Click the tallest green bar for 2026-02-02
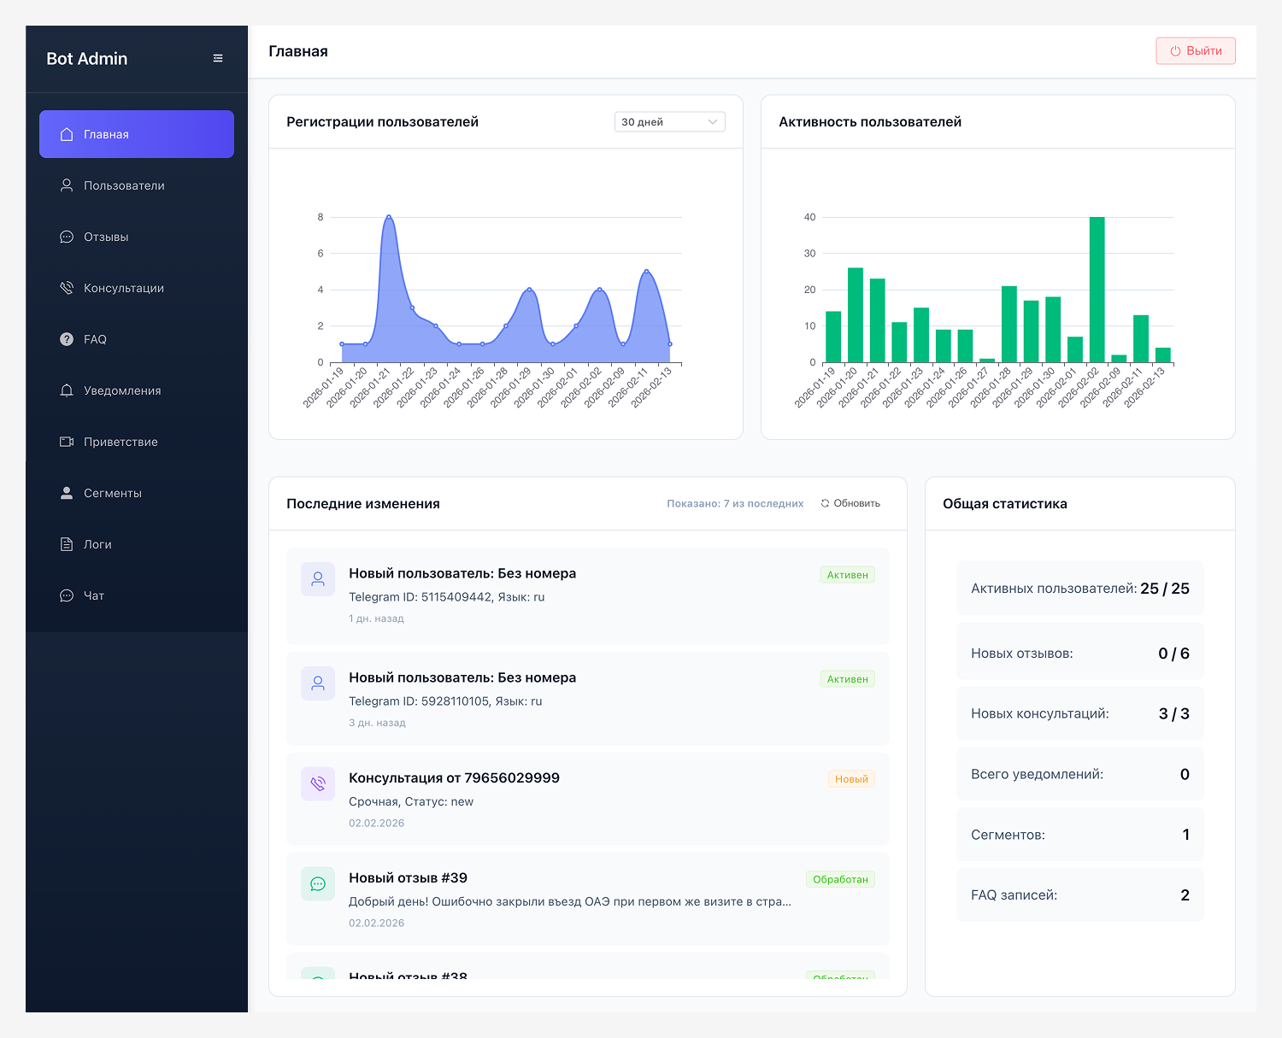The width and height of the screenshot is (1282, 1038). (1097, 290)
